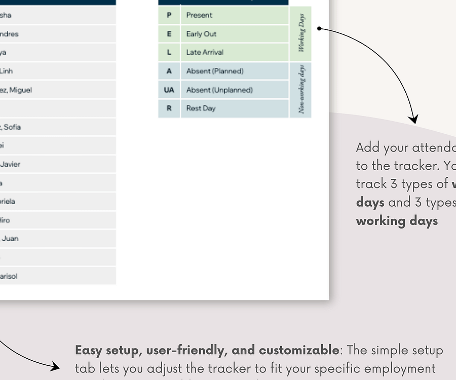
Task: Select the "UA" code cell
Action: [x=169, y=90]
